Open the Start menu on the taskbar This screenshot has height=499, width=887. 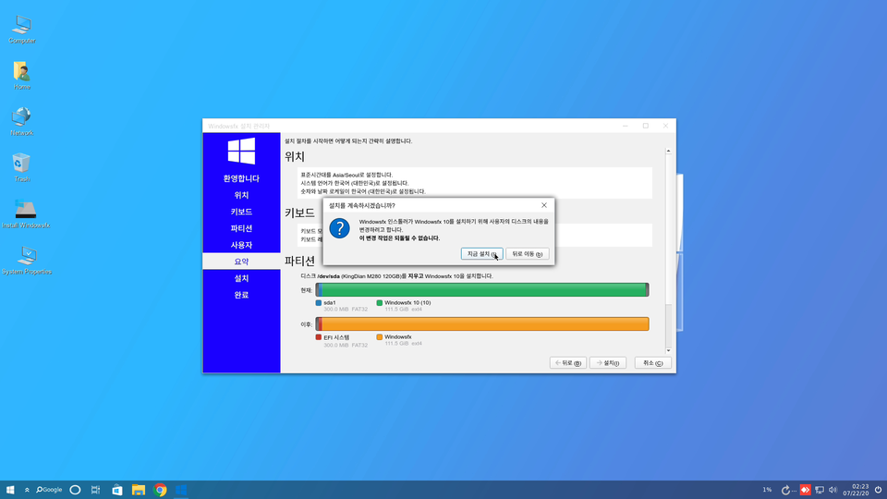tap(10, 490)
